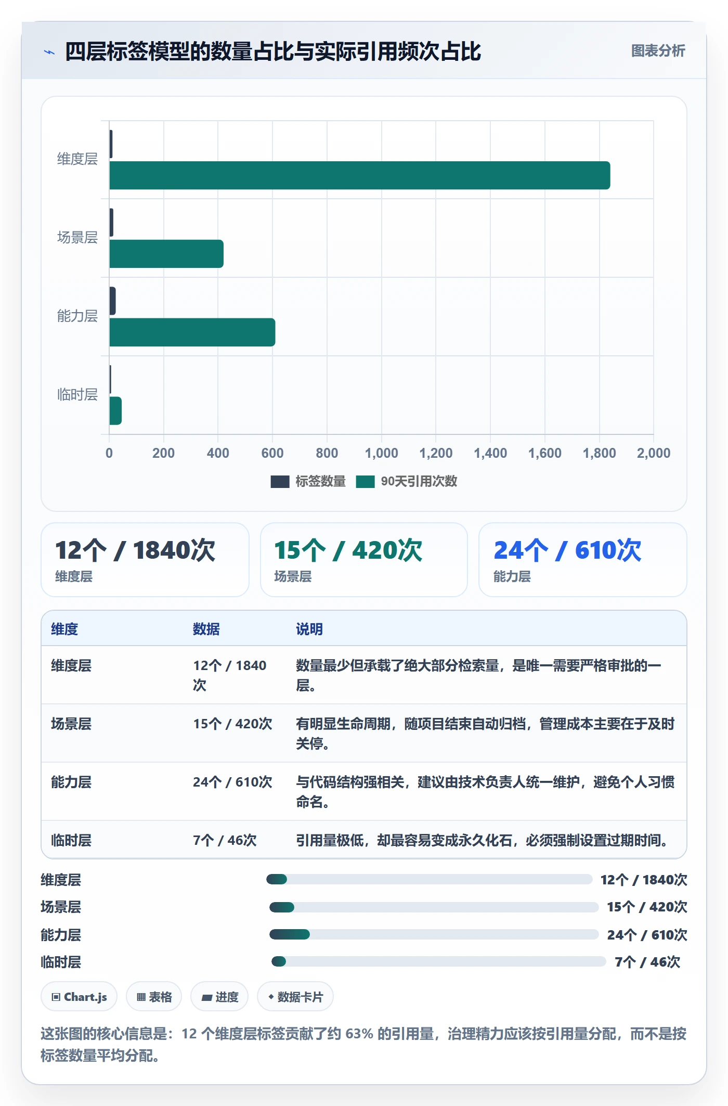The height and width of the screenshot is (1106, 728).
Task: Click the 临时层 progress bar
Action: [439, 961]
